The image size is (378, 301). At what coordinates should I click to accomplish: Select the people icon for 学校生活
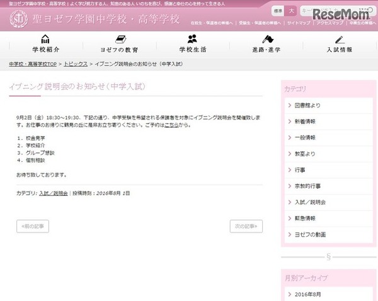click(192, 39)
